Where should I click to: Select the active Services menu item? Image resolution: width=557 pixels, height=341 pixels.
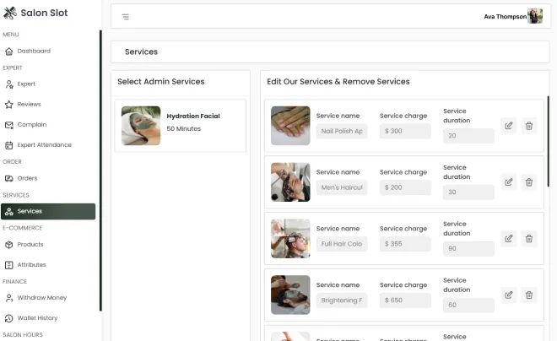[x=48, y=211]
